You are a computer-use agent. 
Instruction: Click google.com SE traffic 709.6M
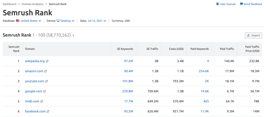(x=153, y=91)
